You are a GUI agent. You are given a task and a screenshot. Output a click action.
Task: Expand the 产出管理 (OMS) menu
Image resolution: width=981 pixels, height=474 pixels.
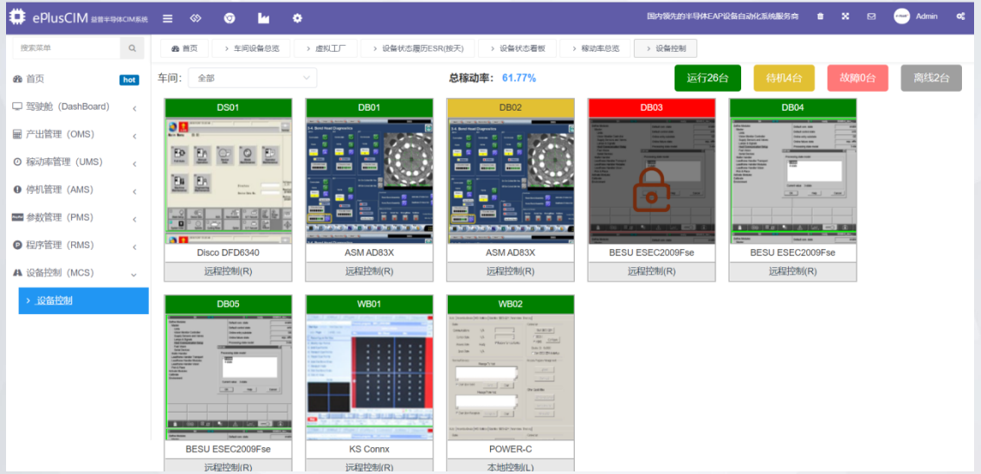[x=75, y=134]
